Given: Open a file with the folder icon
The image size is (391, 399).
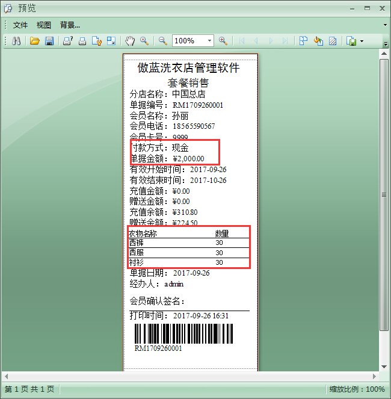Looking at the screenshot, I should click(x=35, y=41).
